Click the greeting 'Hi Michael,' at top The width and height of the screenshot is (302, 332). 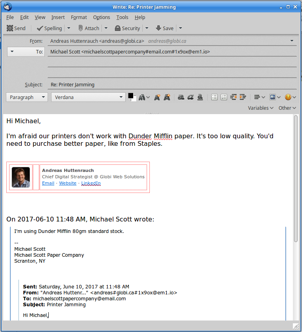point(23,121)
